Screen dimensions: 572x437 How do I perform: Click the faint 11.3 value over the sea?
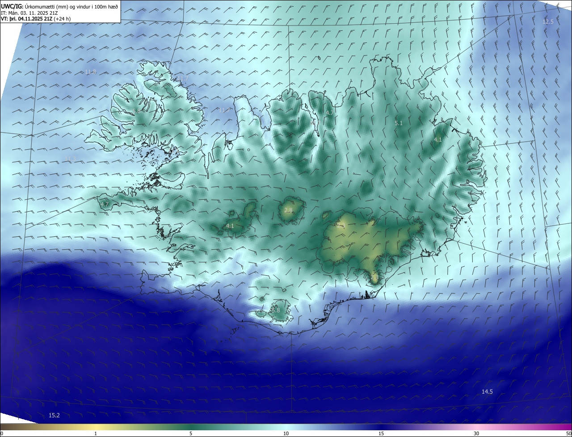pos(71,159)
